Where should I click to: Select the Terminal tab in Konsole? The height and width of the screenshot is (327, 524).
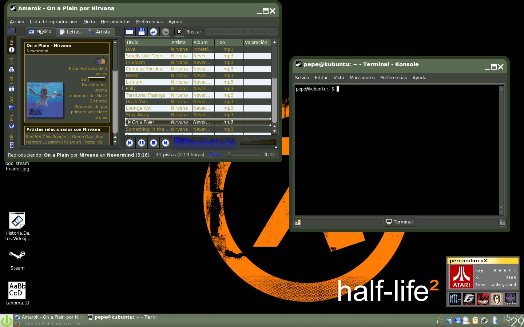[x=400, y=222]
